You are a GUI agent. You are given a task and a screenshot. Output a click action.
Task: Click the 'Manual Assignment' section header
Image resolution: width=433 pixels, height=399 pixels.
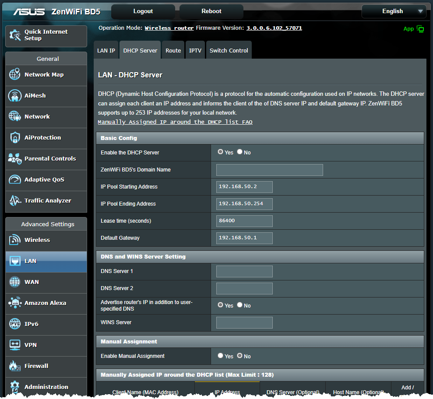click(x=260, y=342)
